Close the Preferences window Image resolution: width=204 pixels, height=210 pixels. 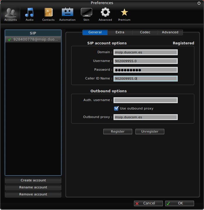coord(200,3)
